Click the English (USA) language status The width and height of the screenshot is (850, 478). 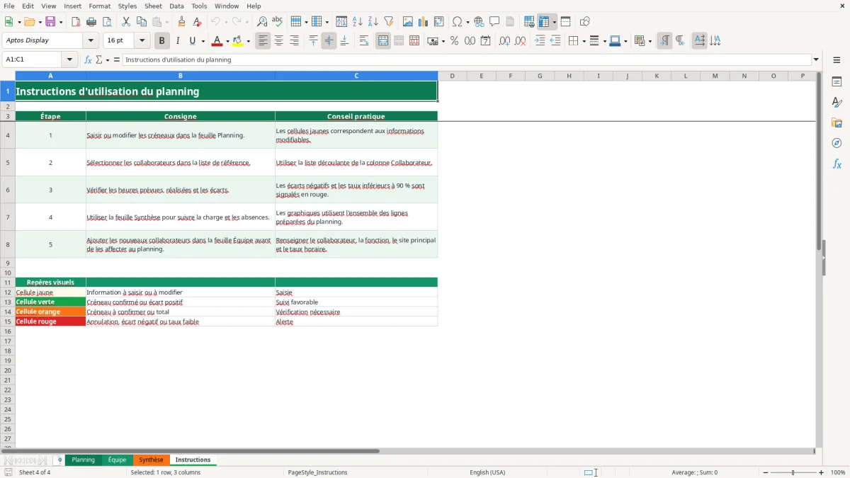point(487,472)
